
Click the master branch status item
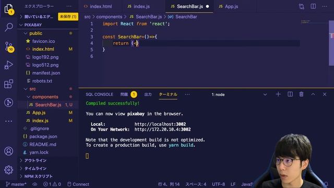(16, 184)
